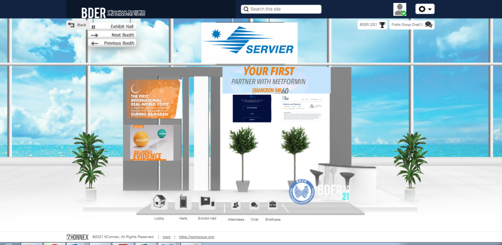
Task: Open Public Group Chat
Action: [x=412, y=24]
